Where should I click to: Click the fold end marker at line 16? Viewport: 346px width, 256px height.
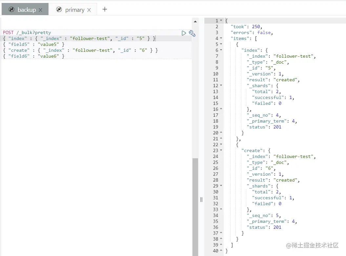coord(221,109)
